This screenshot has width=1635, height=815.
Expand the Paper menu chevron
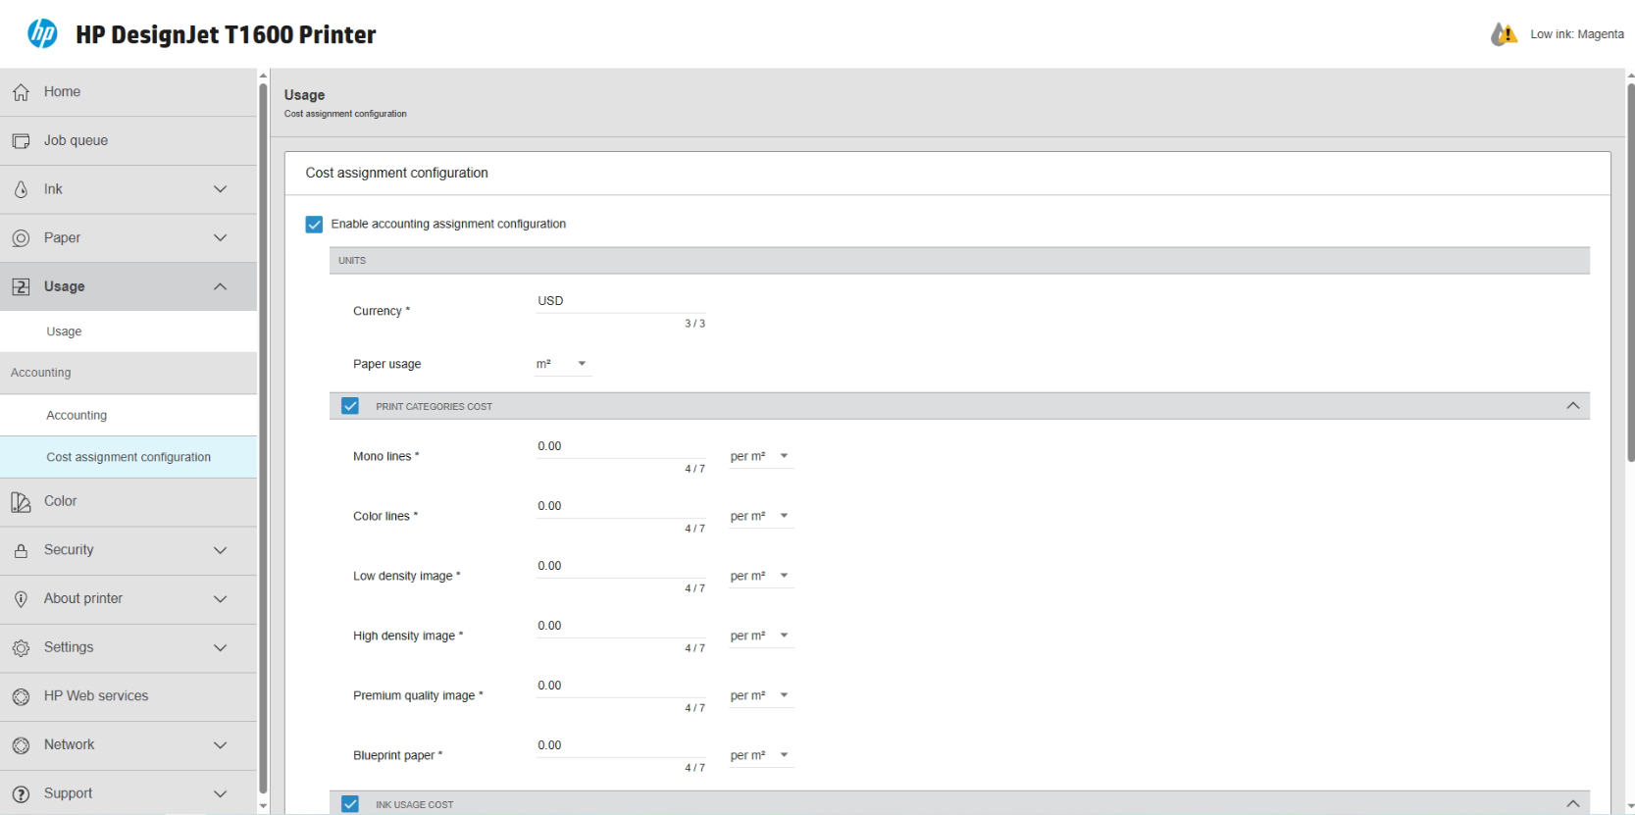coord(221,237)
